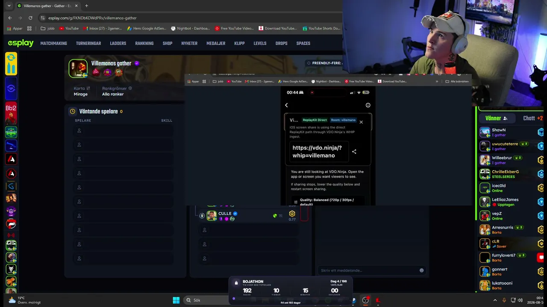Image resolution: width=547 pixels, height=307 pixels.
Task: Click the green shield icon beside CULLE
Action: pos(275,216)
